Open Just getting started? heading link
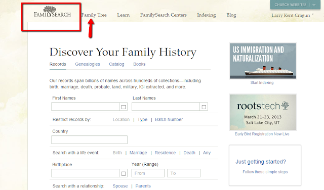Viewport: 324px width, 190px height. (x=261, y=162)
